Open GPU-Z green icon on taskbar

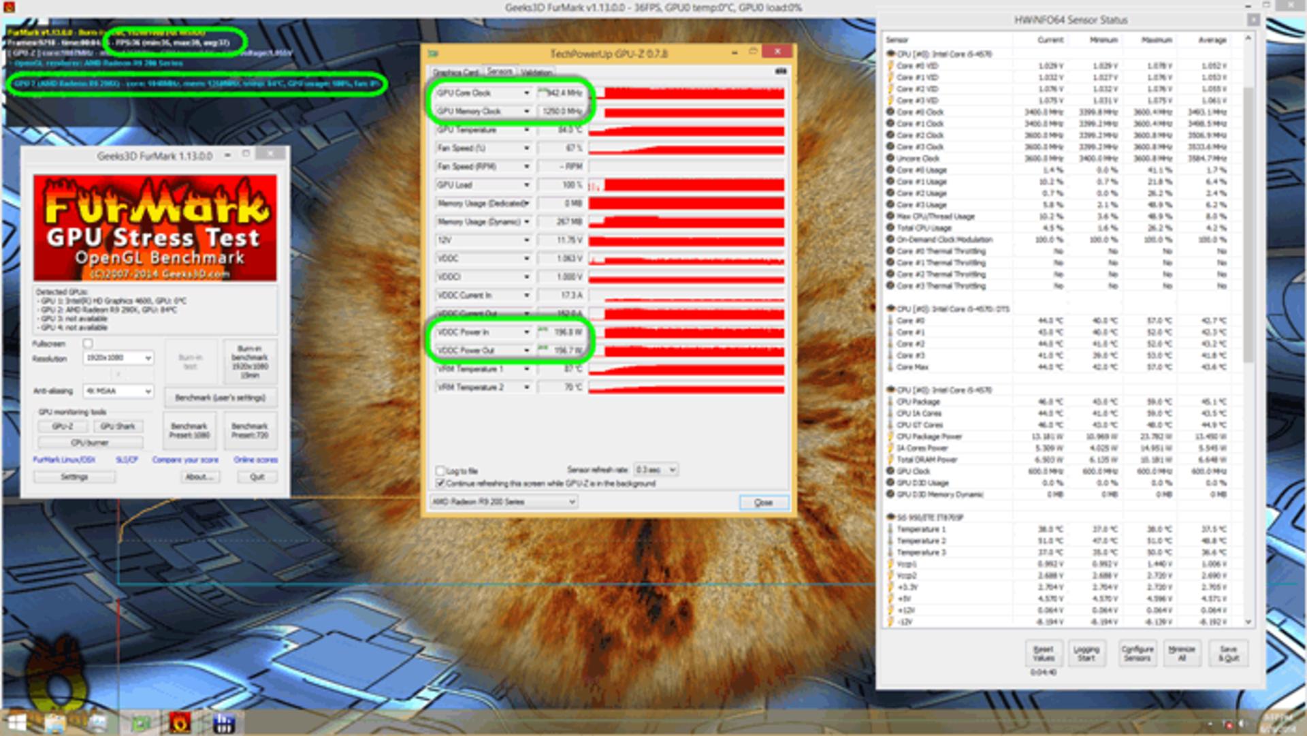pyautogui.click(x=141, y=722)
